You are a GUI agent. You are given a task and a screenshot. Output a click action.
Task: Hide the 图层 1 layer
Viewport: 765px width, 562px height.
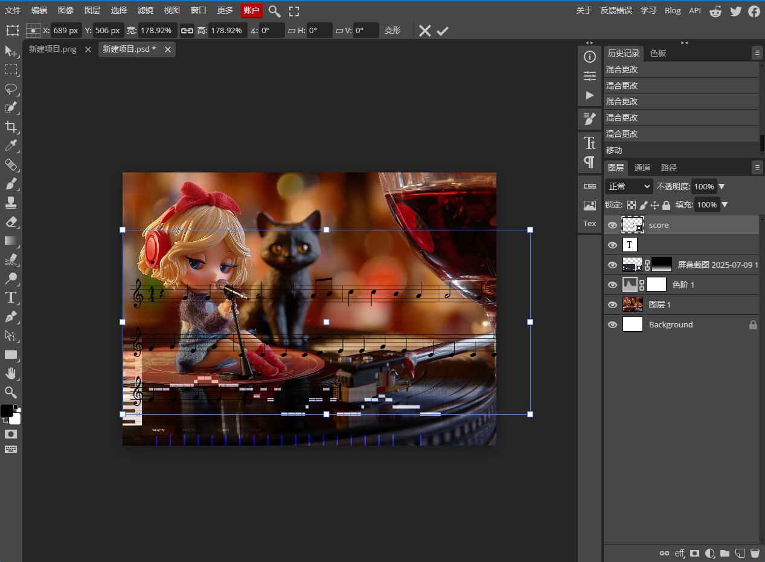tap(612, 305)
